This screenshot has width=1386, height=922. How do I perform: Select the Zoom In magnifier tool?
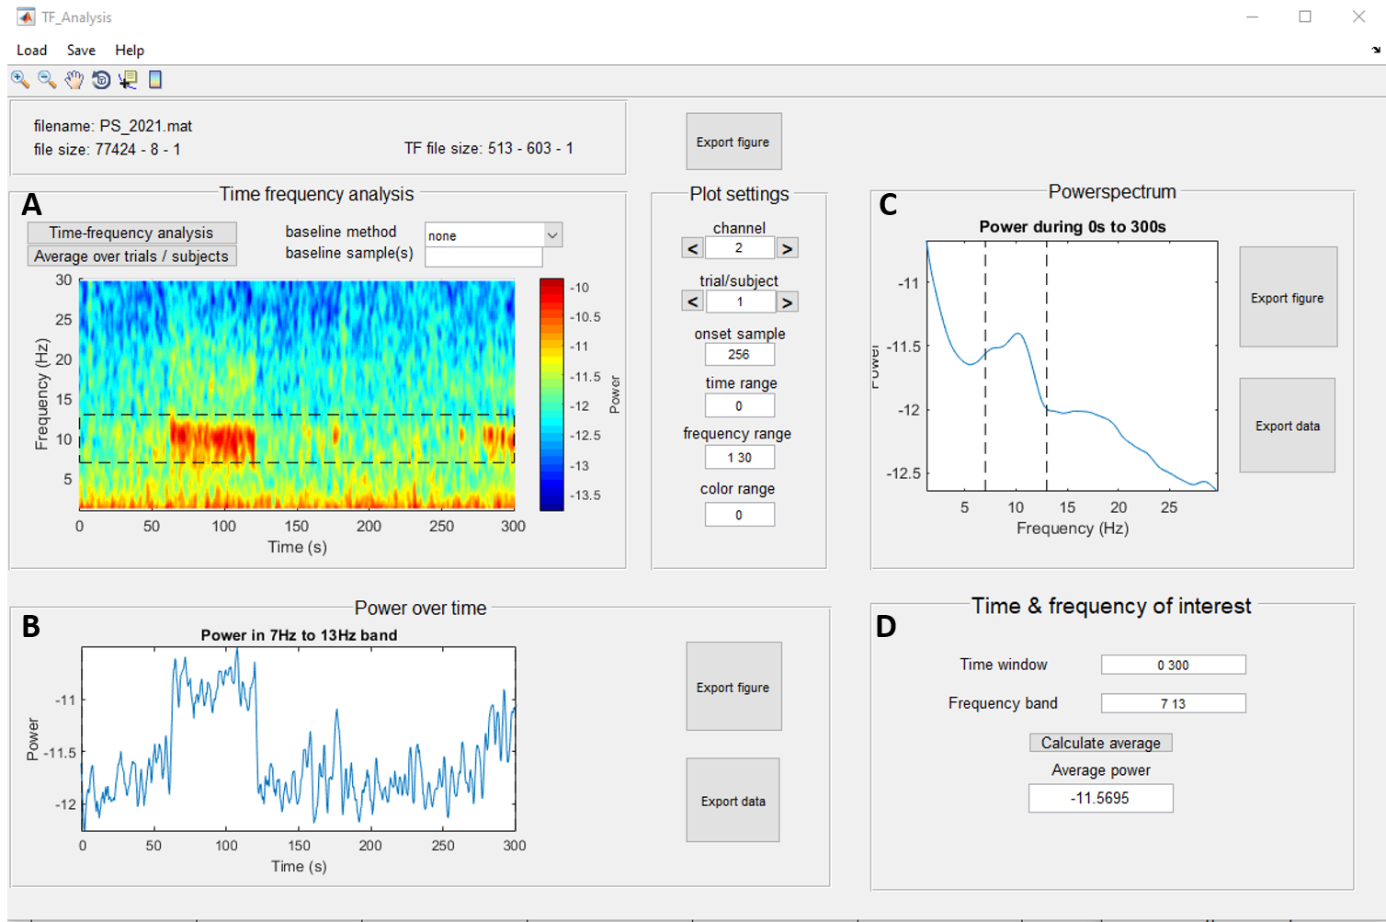coord(19,80)
